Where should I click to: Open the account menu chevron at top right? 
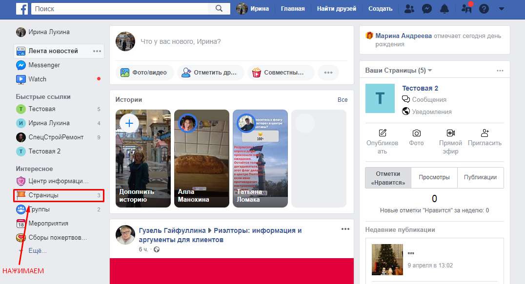click(x=501, y=8)
